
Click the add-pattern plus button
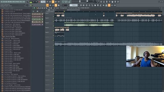(78, 5)
